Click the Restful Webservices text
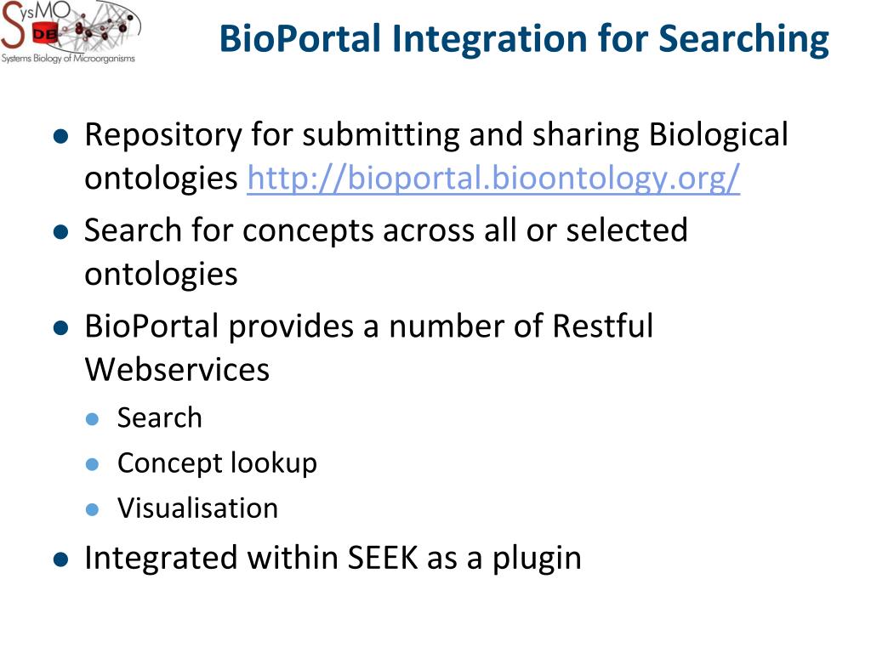Viewport: 871px width, 653px height. (x=369, y=347)
